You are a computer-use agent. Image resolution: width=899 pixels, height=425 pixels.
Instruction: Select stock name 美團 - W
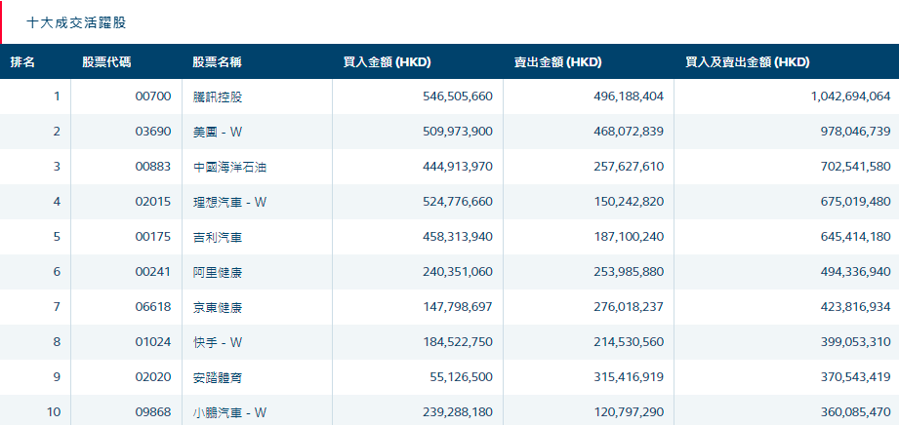tap(218, 132)
